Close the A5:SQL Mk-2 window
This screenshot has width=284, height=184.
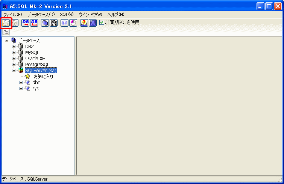[278, 6]
